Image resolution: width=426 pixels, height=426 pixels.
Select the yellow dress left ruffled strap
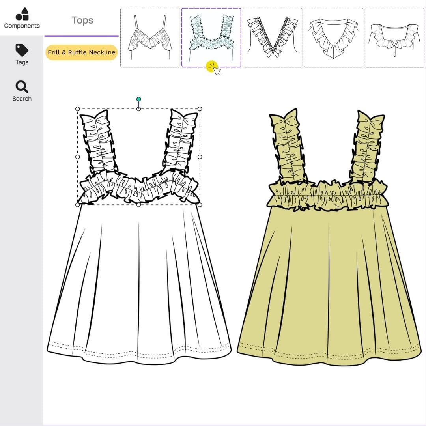tap(288, 147)
